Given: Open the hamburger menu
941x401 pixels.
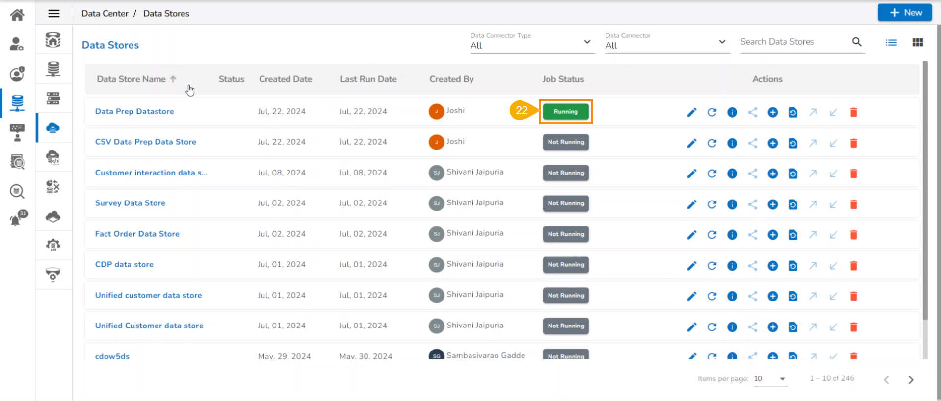Looking at the screenshot, I should (54, 14).
